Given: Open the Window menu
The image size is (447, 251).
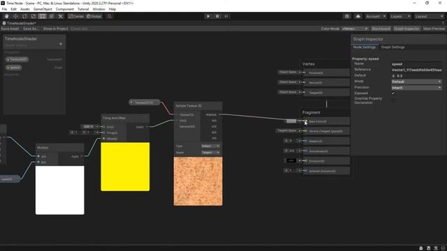Looking at the screenshot, I should [x=98, y=9].
